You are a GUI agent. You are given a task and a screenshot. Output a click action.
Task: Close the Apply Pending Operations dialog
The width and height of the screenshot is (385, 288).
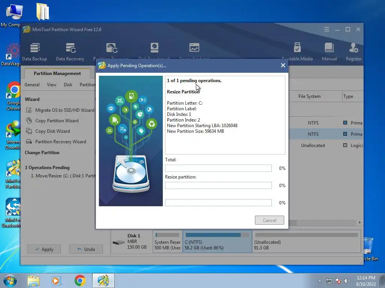[x=283, y=65]
